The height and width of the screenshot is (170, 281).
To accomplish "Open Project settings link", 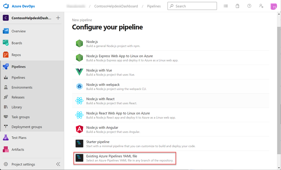I will click(23, 164).
